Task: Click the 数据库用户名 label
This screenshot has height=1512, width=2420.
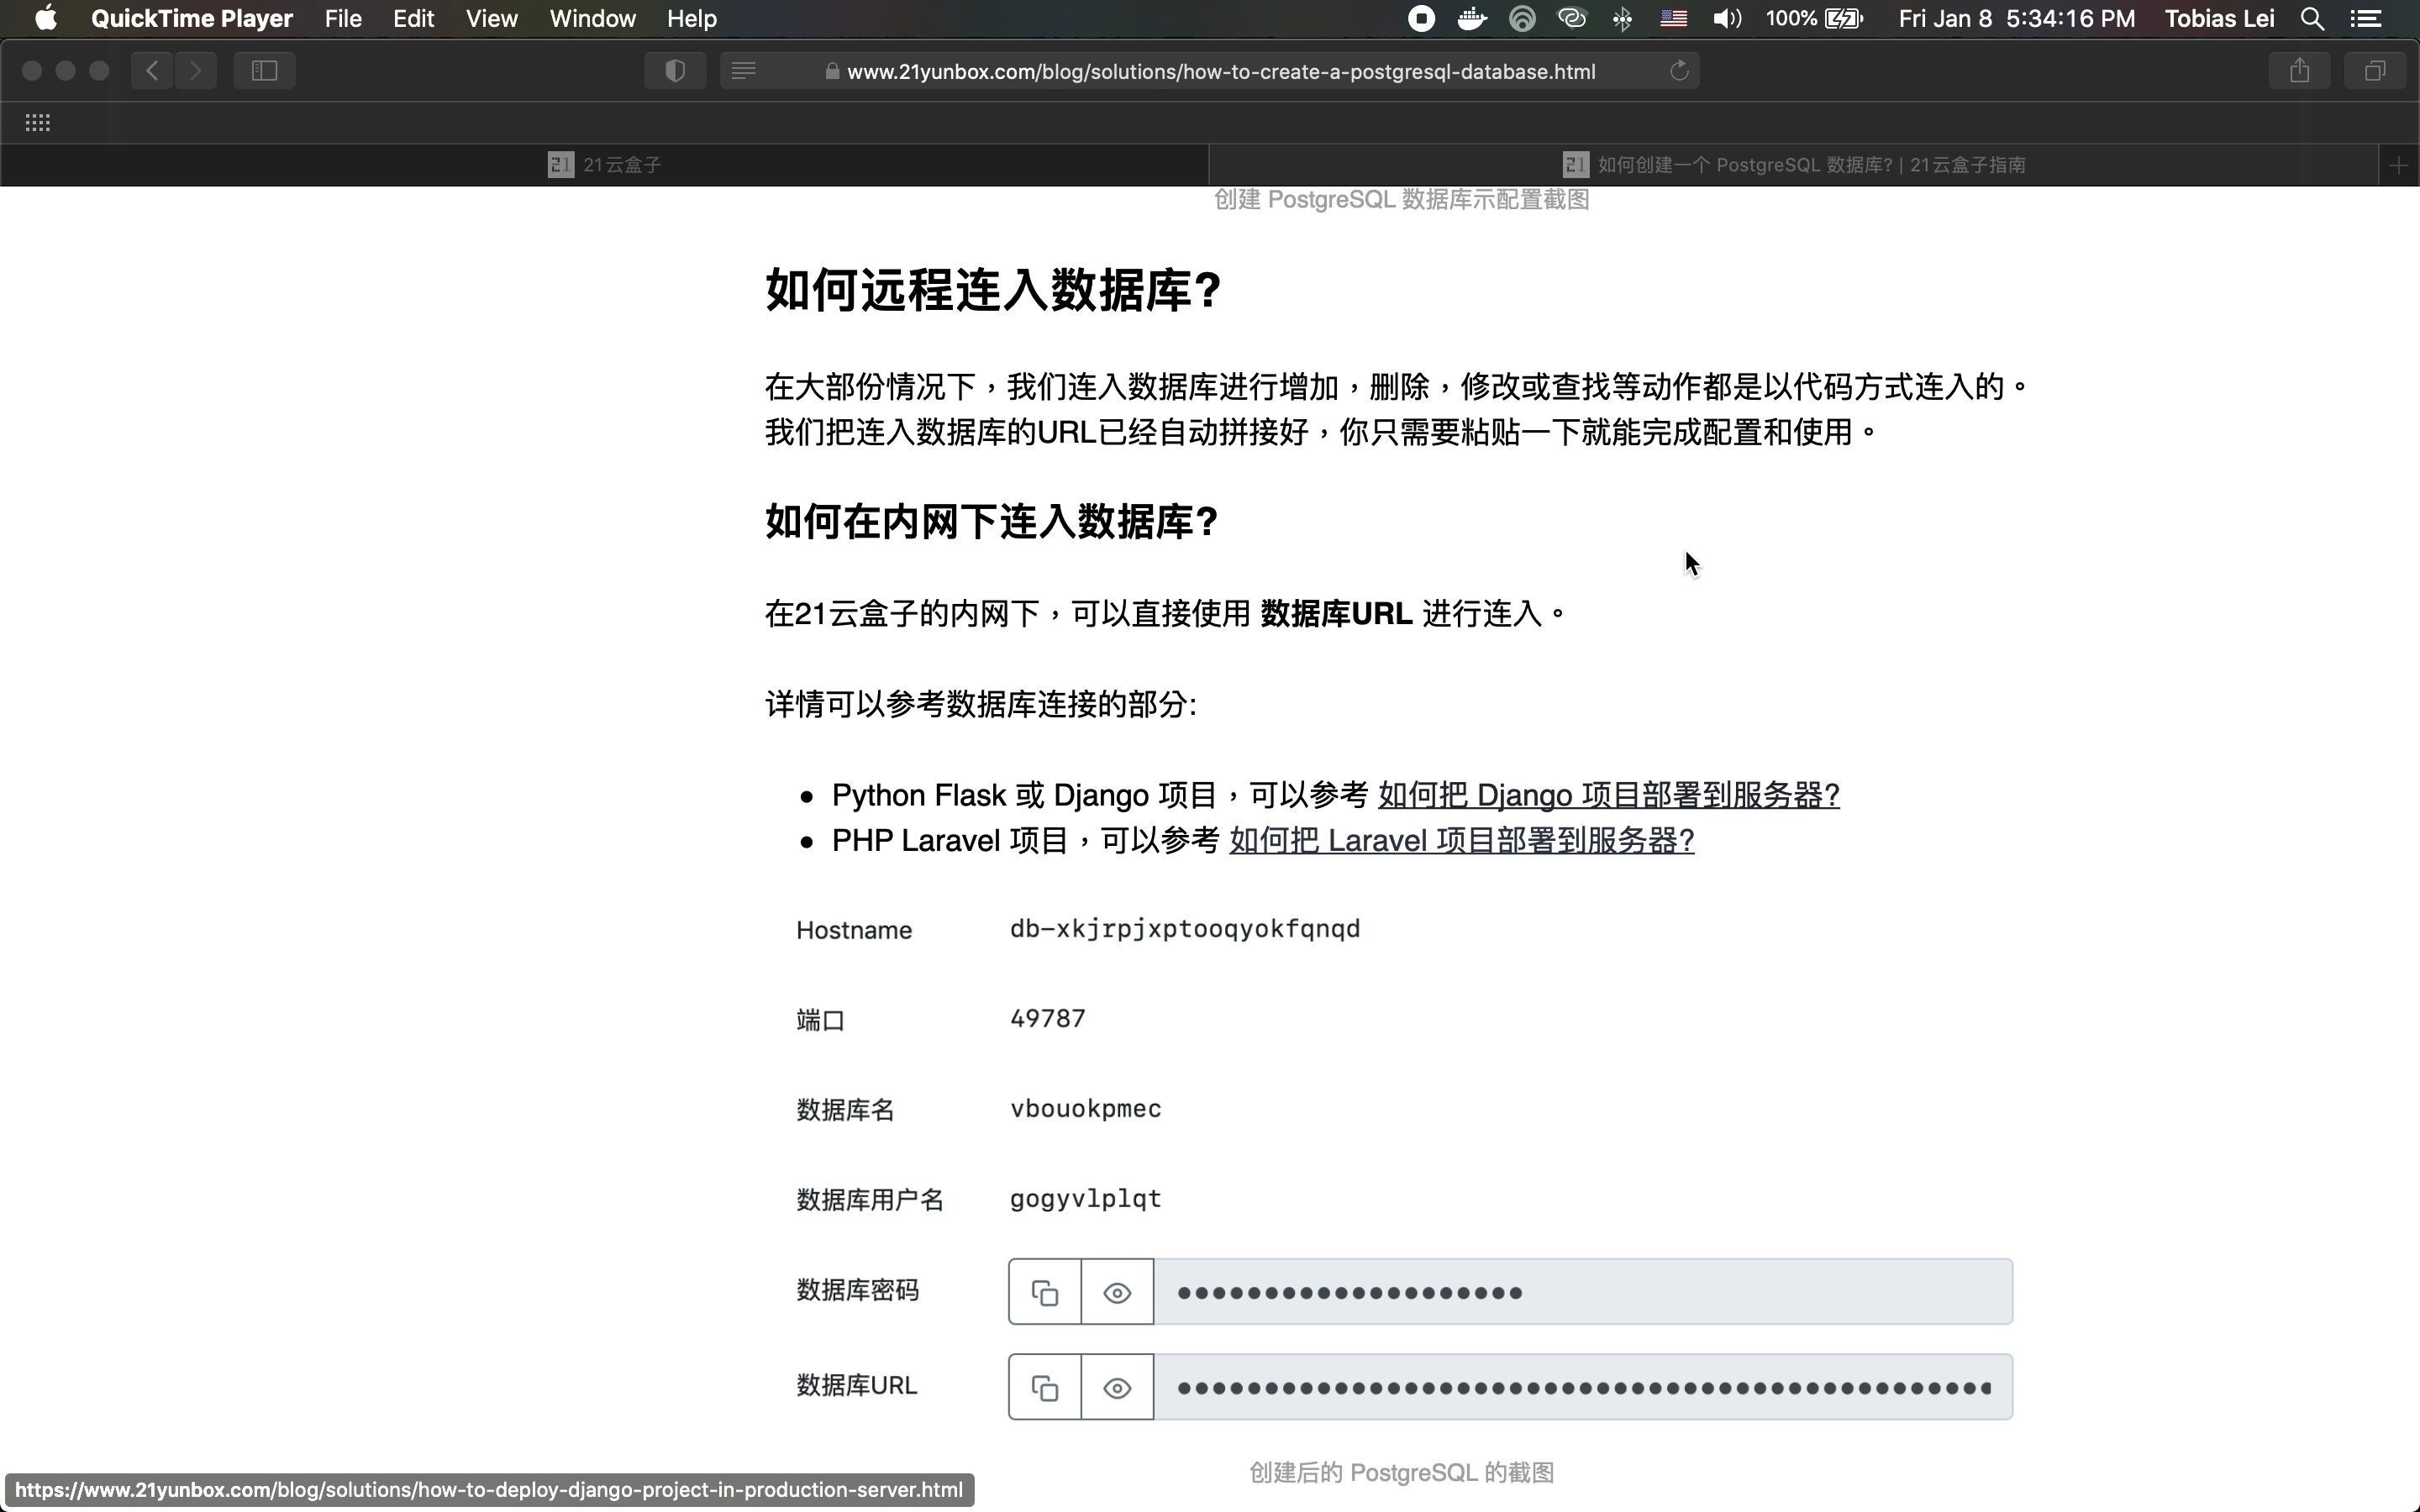Action: point(870,1200)
